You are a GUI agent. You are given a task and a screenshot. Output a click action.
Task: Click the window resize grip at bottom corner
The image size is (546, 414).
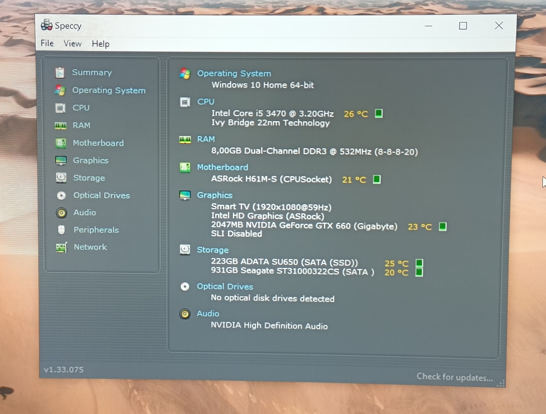(x=501, y=383)
